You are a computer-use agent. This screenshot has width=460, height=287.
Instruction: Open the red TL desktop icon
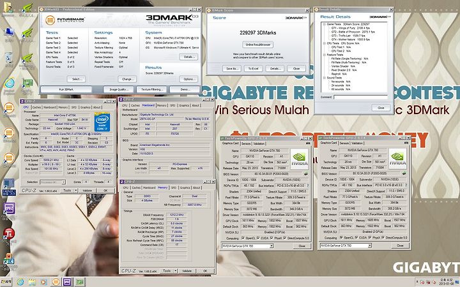point(9,233)
